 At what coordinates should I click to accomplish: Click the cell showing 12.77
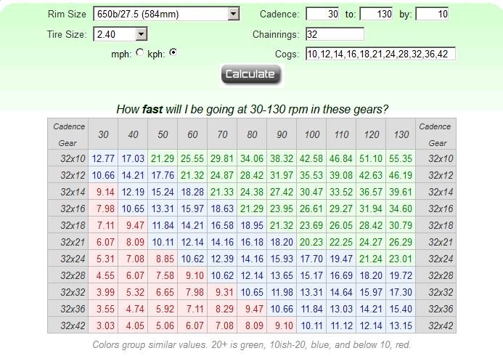(103, 158)
